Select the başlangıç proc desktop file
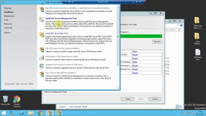The width and height of the screenshot is (206, 116). [198, 54]
